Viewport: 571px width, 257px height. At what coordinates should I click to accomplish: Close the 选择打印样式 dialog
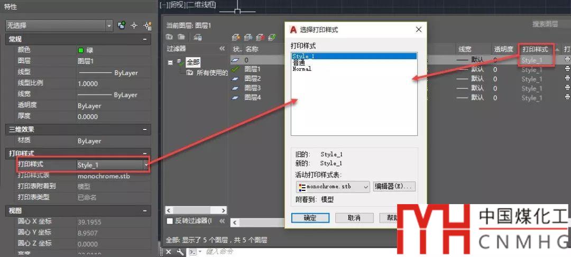coord(418,30)
